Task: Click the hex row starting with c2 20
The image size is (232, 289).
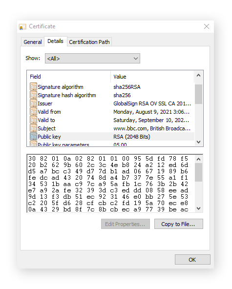Action: (x=108, y=203)
